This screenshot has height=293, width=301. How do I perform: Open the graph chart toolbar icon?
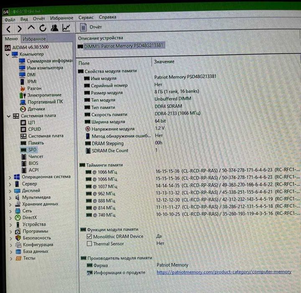click(66, 28)
